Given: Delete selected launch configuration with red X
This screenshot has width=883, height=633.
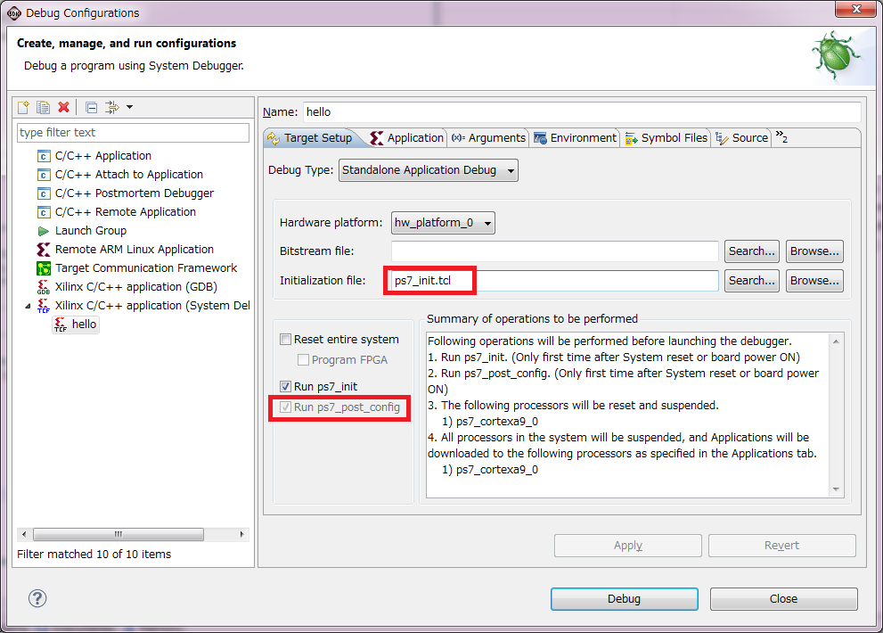Looking at the screenshot, I should coord(63,107).
